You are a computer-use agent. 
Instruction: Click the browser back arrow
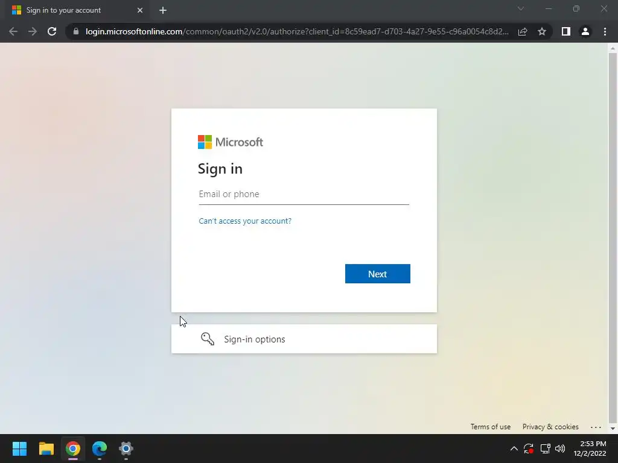click(x=13, y=31)
